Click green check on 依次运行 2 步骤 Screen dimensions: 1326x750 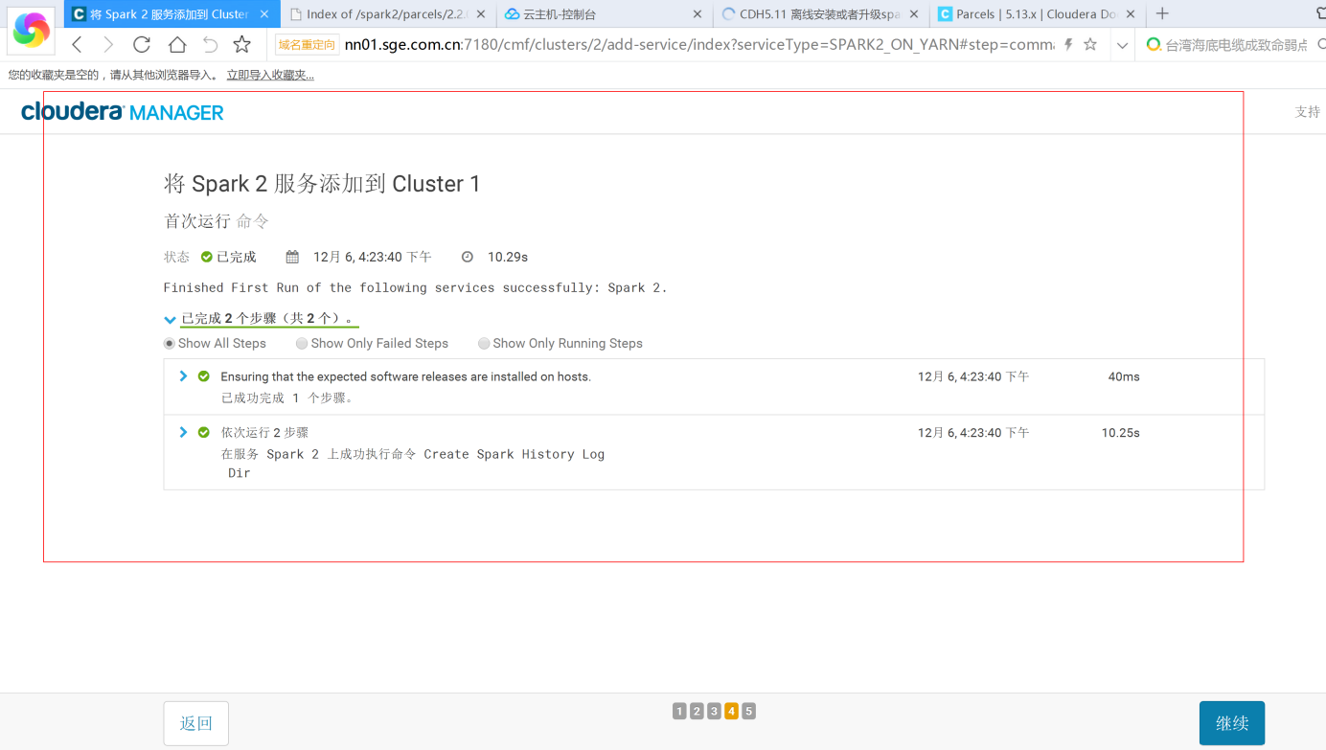[204, 432]
